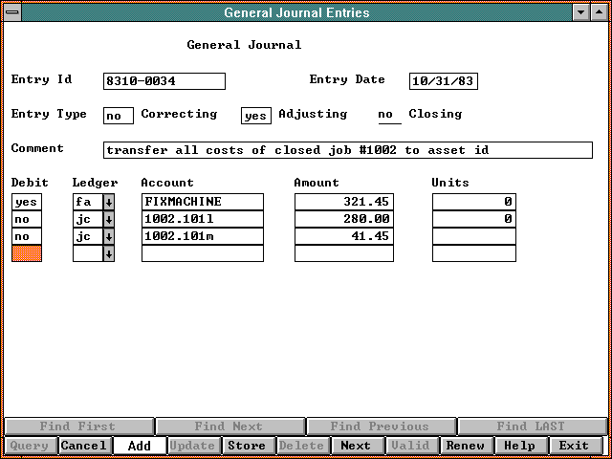Select the Entry Date field
This screenshot has width=612, height=459.
443,81
